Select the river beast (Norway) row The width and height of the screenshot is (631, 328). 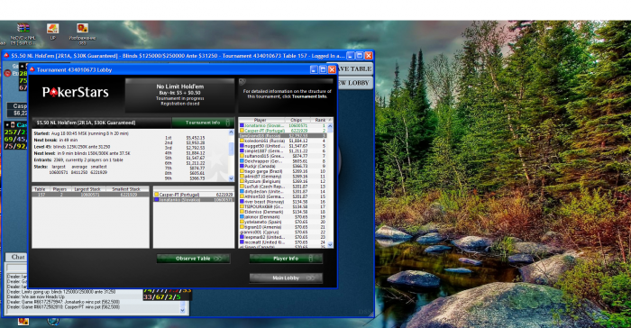(282, 202)
